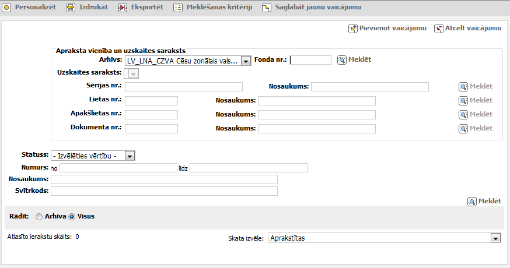This screenshot has height=268, width=510.
Task: Click the Eksportēt export icon
Action: pos(123,8)
